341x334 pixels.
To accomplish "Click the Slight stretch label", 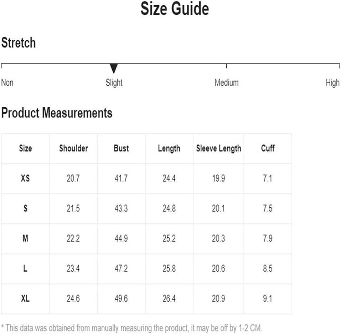I will (x=114, y=83).
